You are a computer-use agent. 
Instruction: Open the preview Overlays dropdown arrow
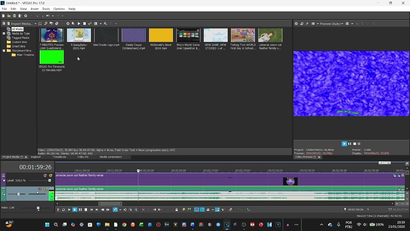tap(352, 23)
